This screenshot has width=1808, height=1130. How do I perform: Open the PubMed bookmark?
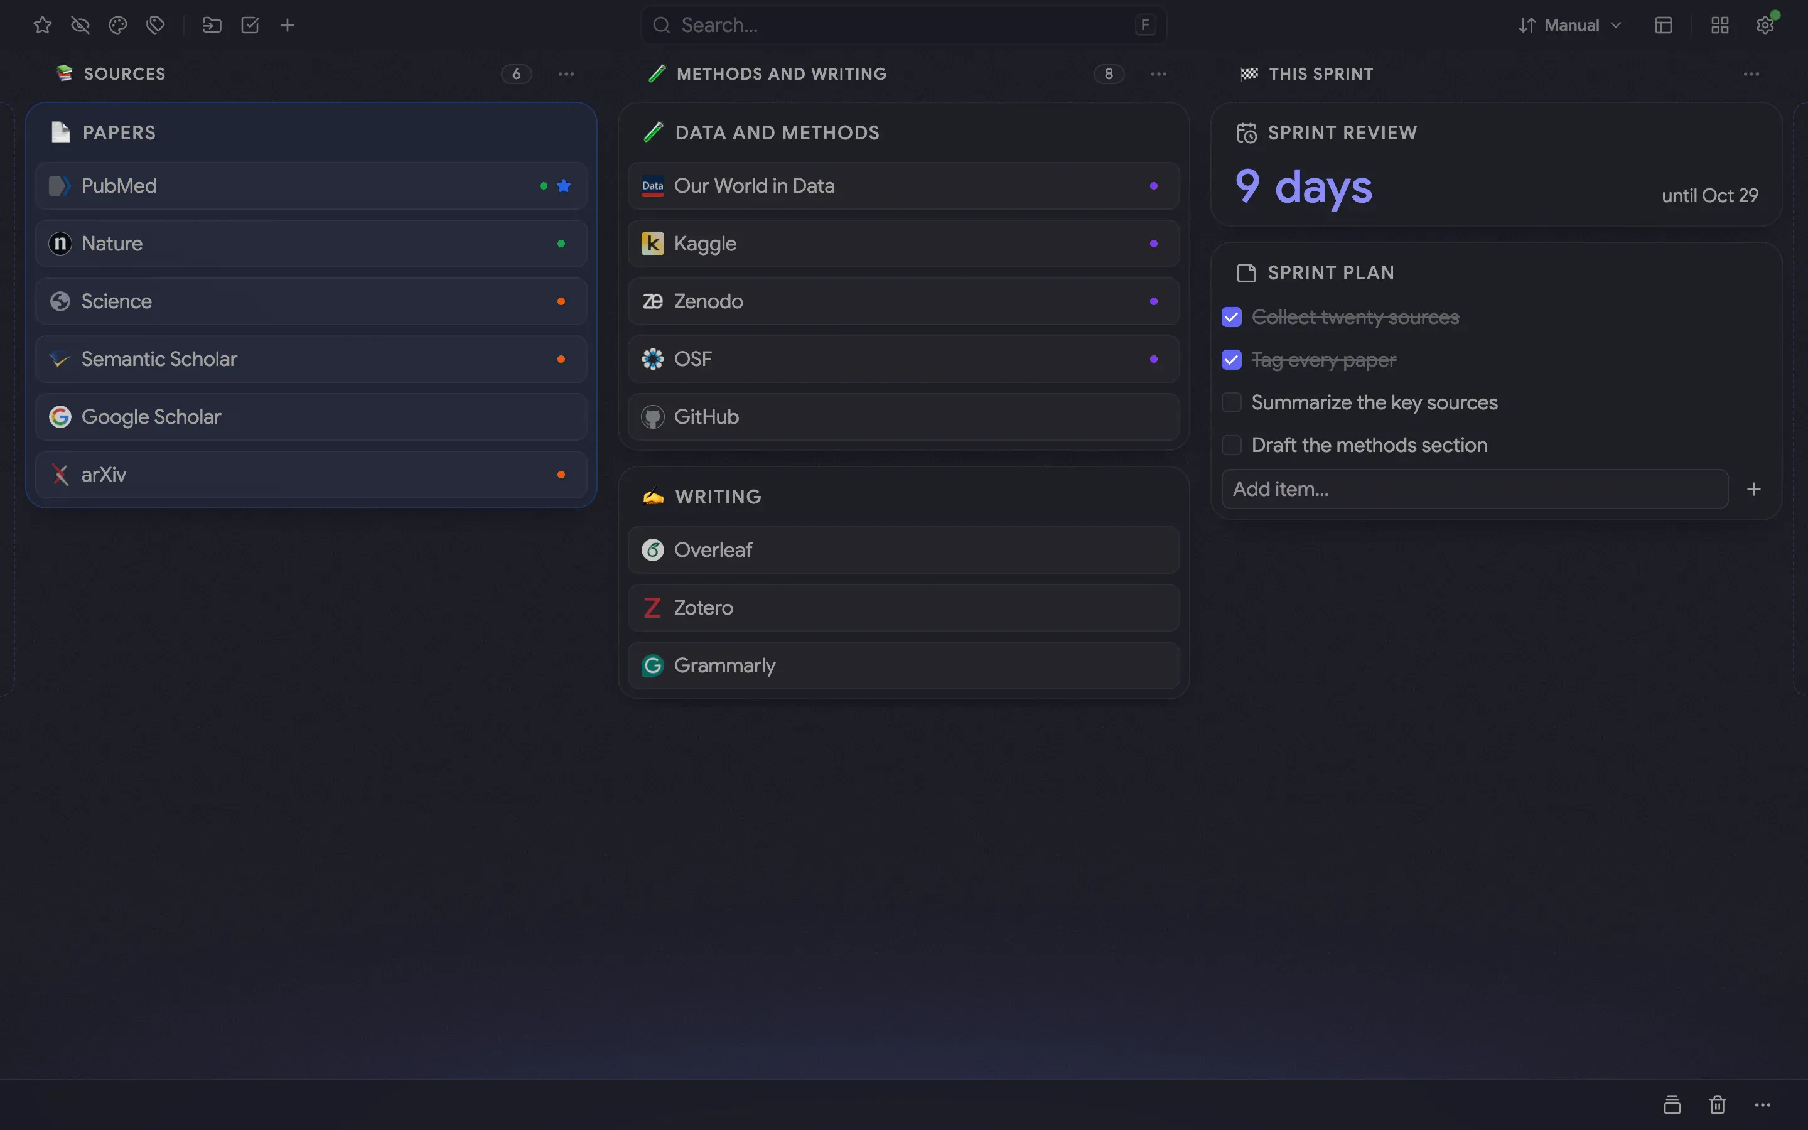point(311,185)
